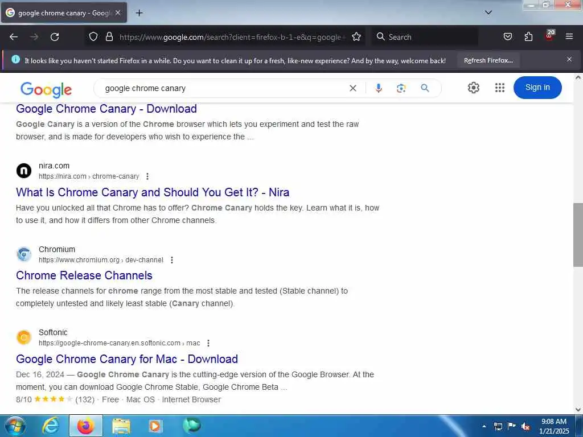Open more options for the Chromium result
583x437 pixels.
pos(172,260)
